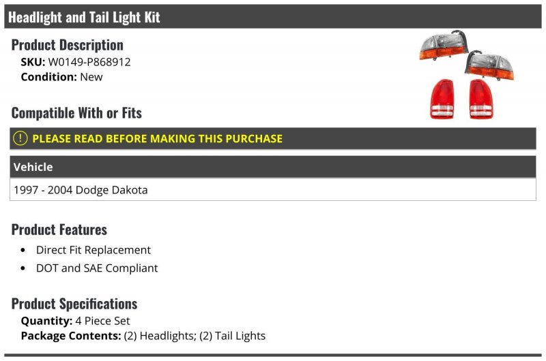Click the Product Features heading
This screenshot has width=546, height=361.
pos(59,230)
